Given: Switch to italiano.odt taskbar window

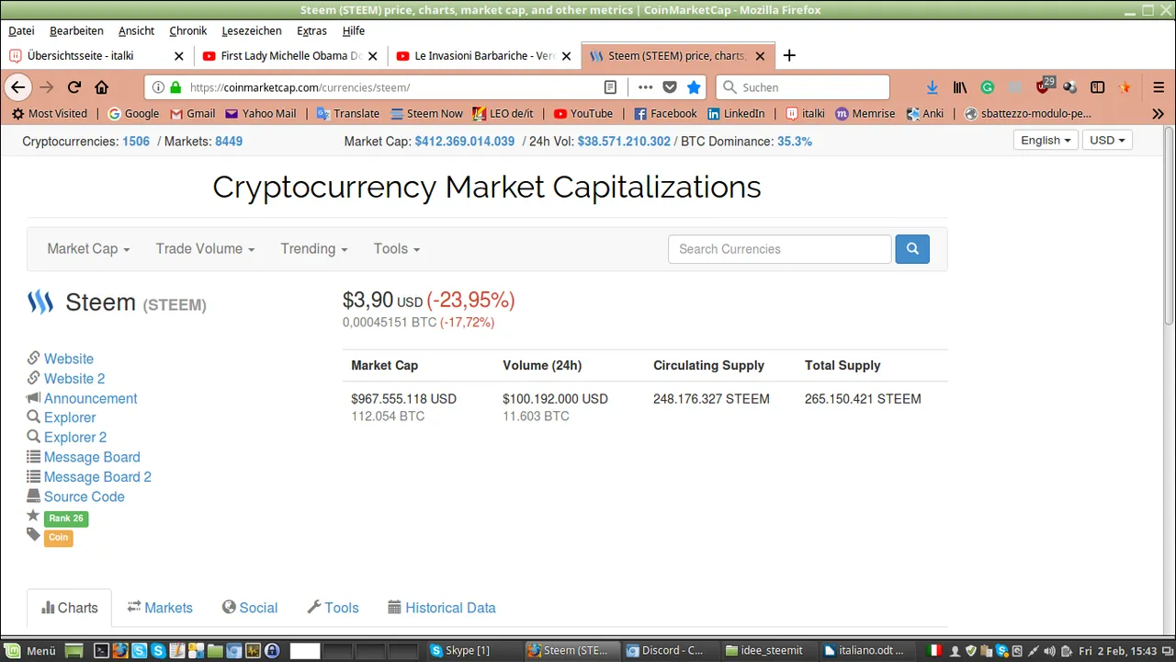Looking at the screenshot, I should (863, 651).
